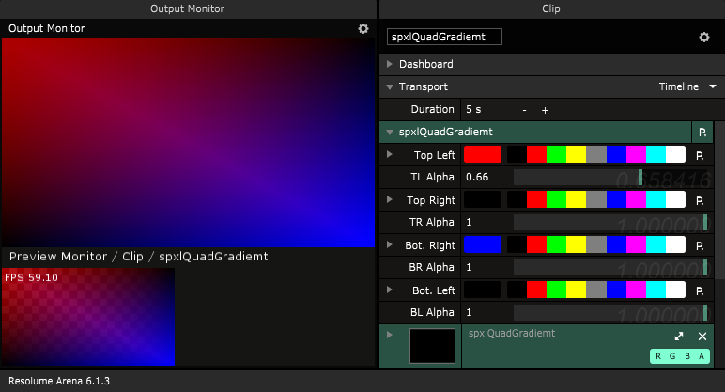This screenshot has width=725, height=392.
Task: Click the Bot. Right preset P button
Action: (701, 245)
